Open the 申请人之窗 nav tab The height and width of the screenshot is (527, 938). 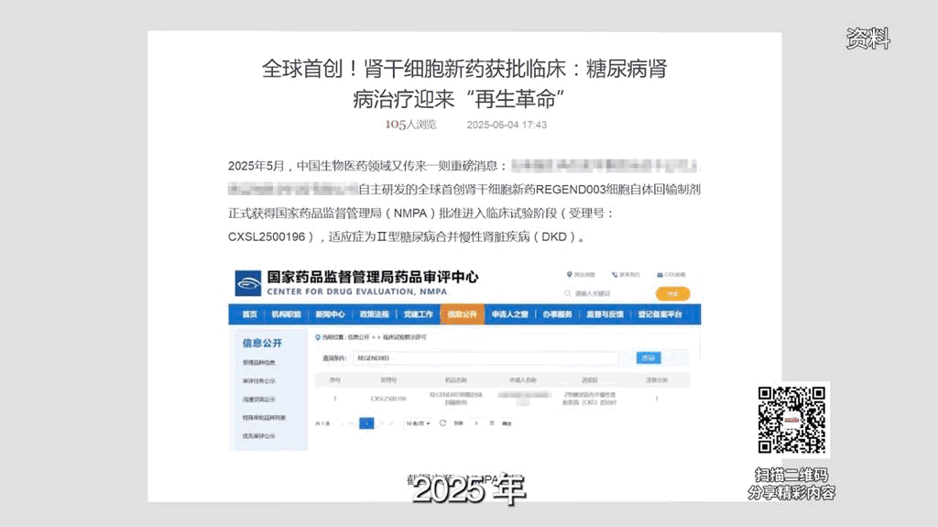509,314
